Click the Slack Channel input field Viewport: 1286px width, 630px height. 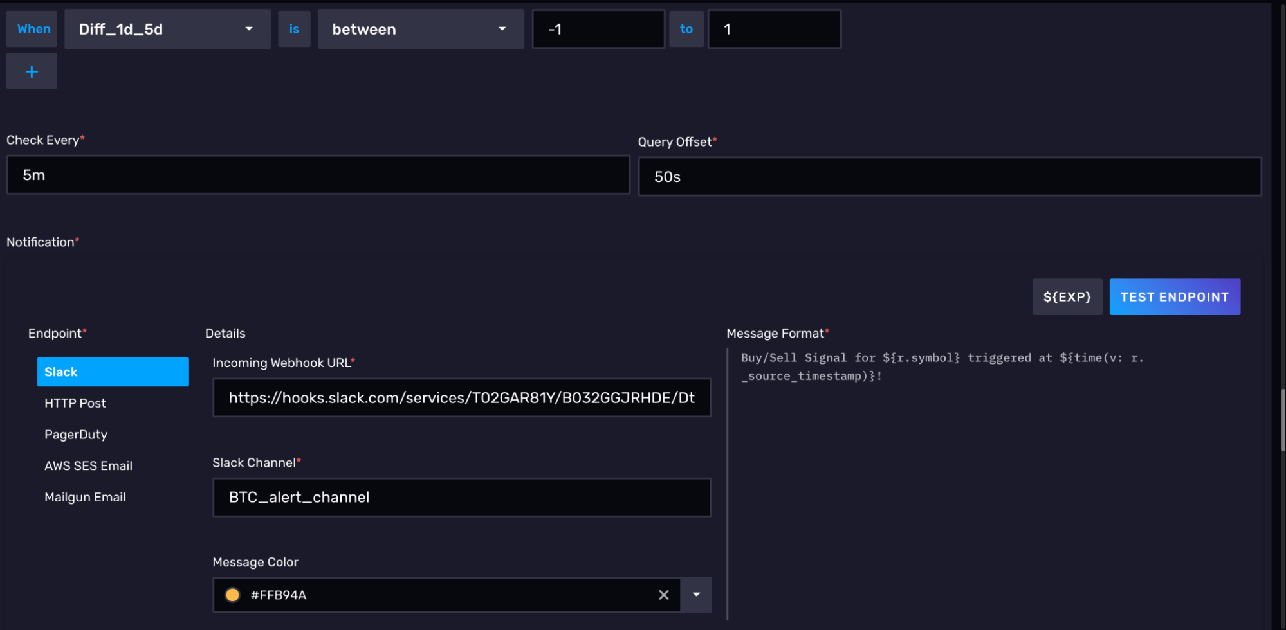pyautogui.click(x=461, y=497)
